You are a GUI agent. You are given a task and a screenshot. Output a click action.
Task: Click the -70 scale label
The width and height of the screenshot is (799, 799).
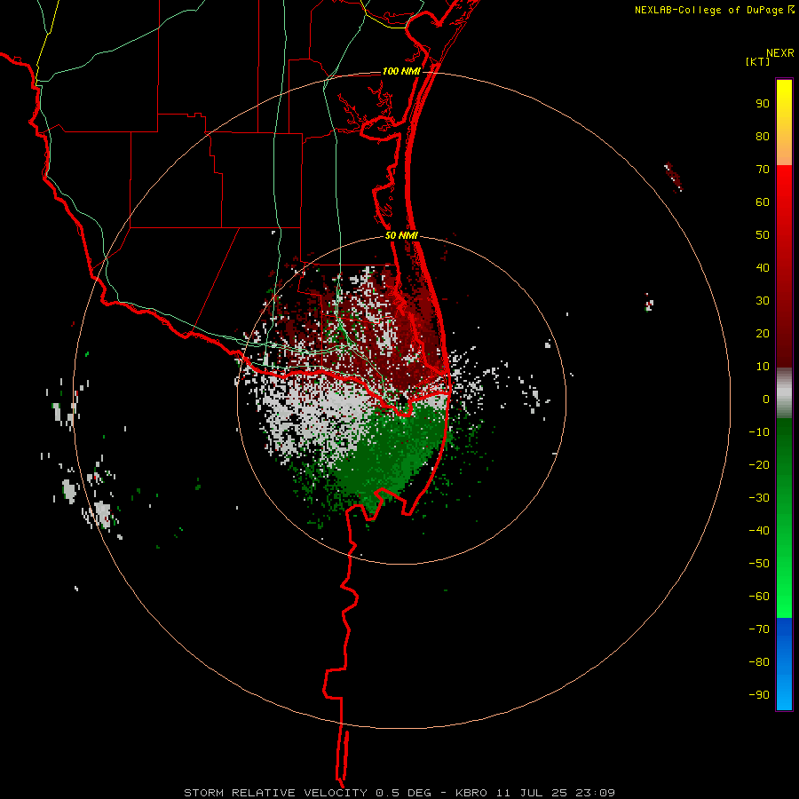point(759,629)
